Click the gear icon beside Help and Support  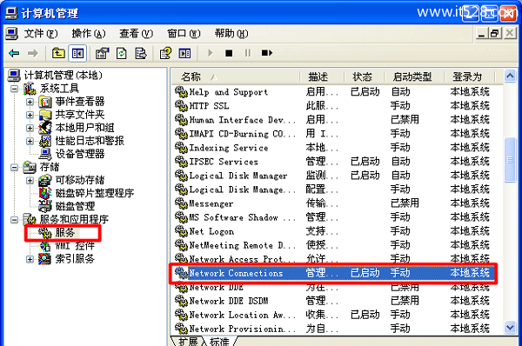click(x=181, y=92)
